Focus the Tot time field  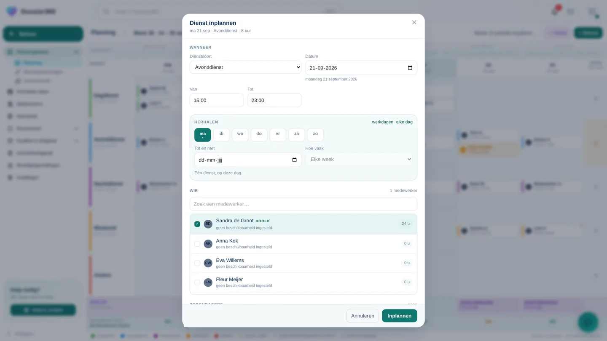(275, 100)
